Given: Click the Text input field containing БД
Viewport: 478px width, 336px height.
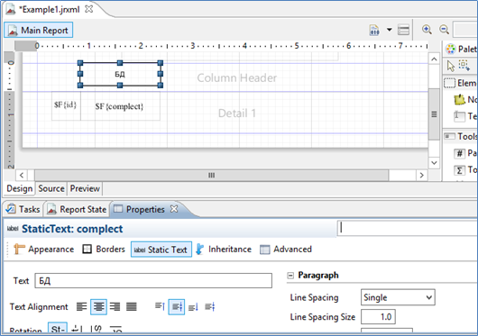Looking at the screenshot, I should [153, 281].
